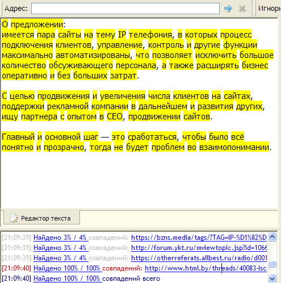This screenshot has height=283, width=281.
Task: Click the Редактор текста tab icon
Action: click(x=14, y=218)
